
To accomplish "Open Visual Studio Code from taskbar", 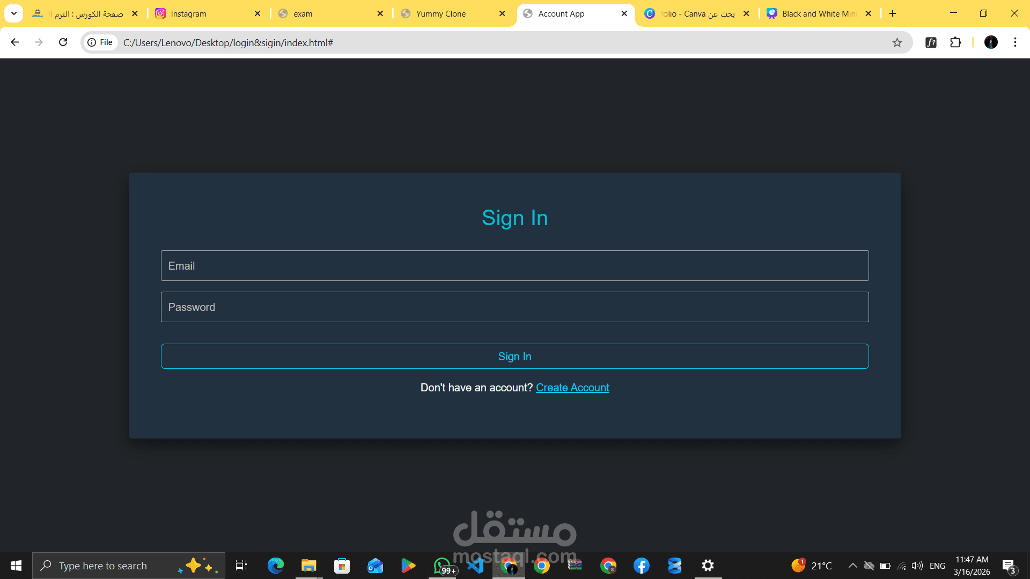I will pyautogui.click(x=475, y=566).
